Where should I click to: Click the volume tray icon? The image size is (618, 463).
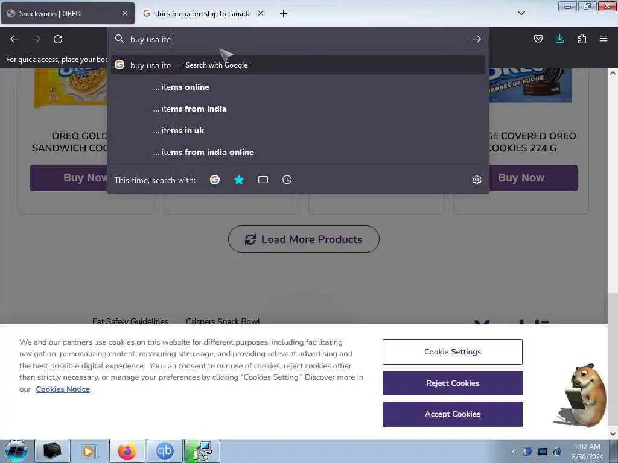tap(557, 452)
